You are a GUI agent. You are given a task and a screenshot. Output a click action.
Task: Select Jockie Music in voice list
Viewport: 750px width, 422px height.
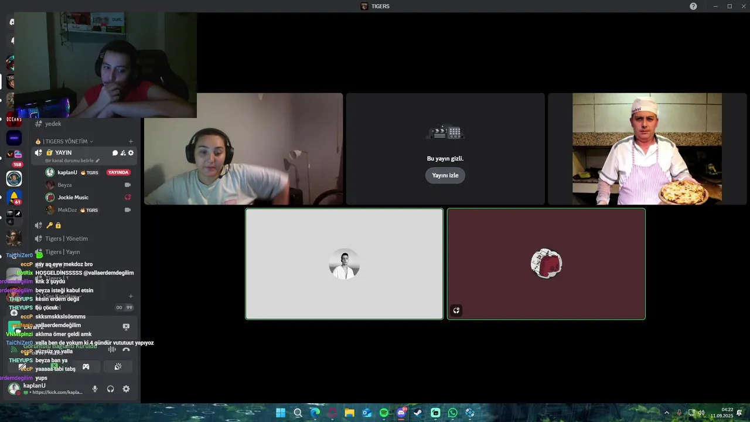pyautogui.click(x=73, y=198)
